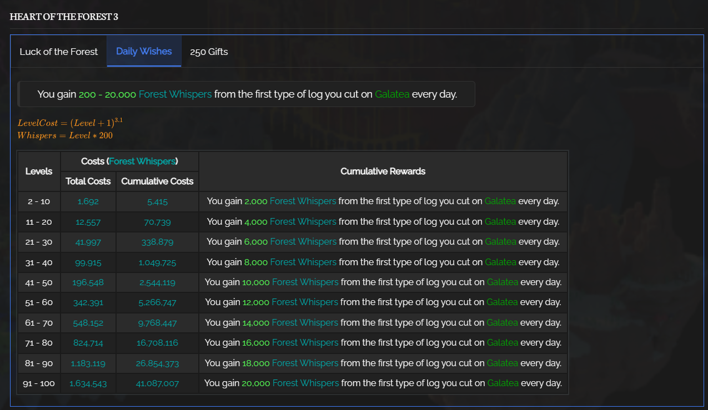Switch to Luck of the Forest tab
The image size is (708, 410).
click(x=58, y=52)
